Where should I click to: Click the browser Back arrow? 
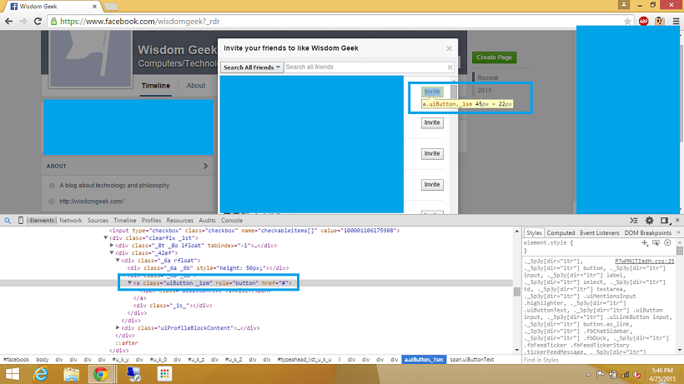(x=8, y=22)
